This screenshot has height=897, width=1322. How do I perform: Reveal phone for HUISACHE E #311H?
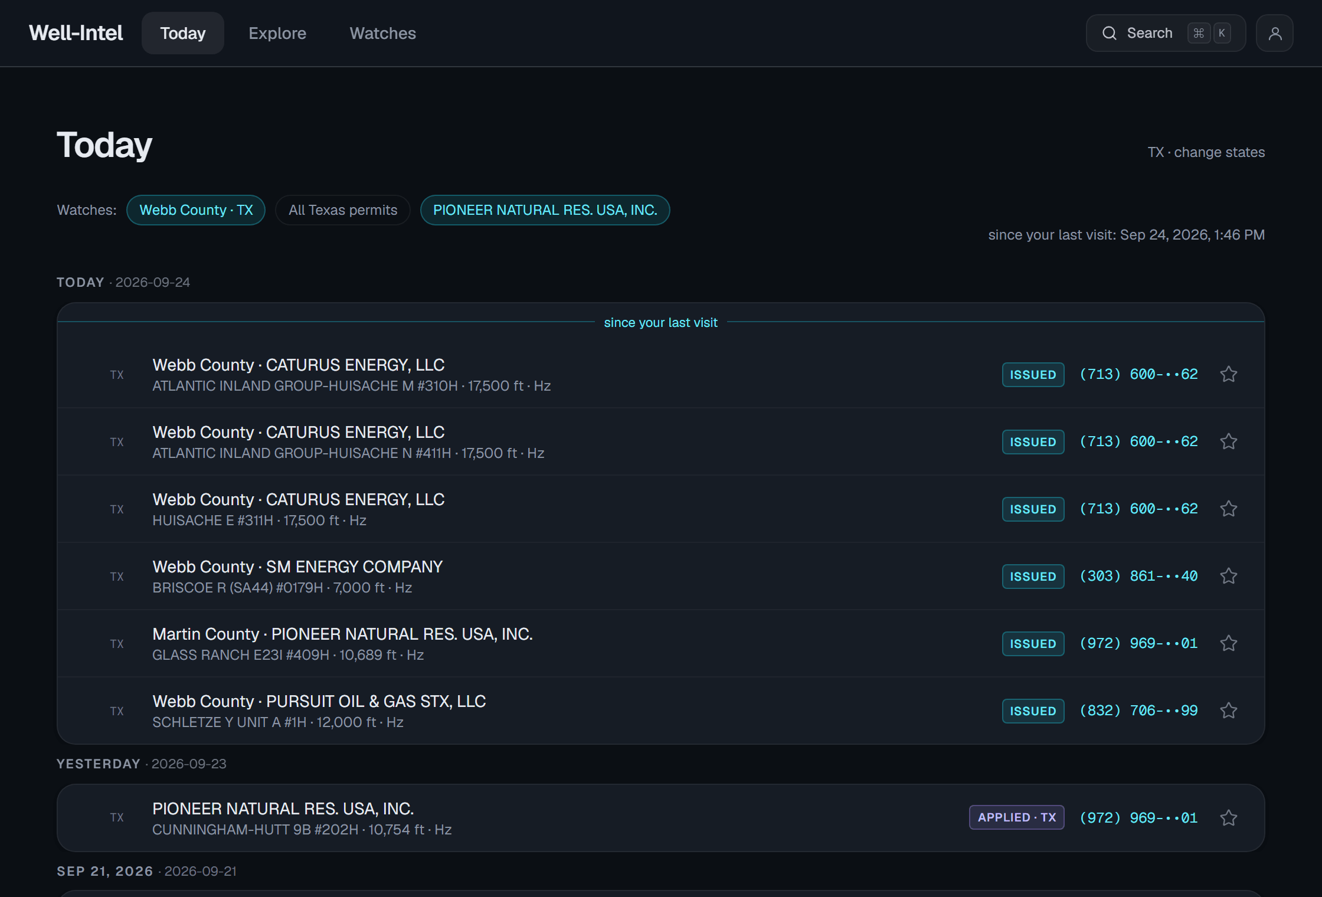(1138, 509)
